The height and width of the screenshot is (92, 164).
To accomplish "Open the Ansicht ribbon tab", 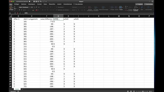I will pos(59,4).
